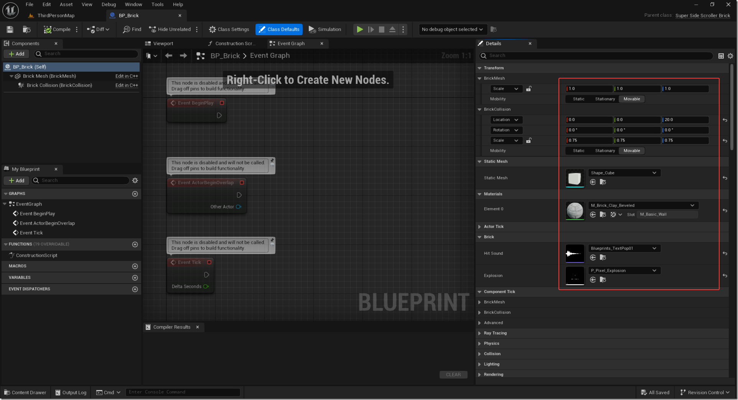Add a new graph with the plus icon

(x=135, y=194)
